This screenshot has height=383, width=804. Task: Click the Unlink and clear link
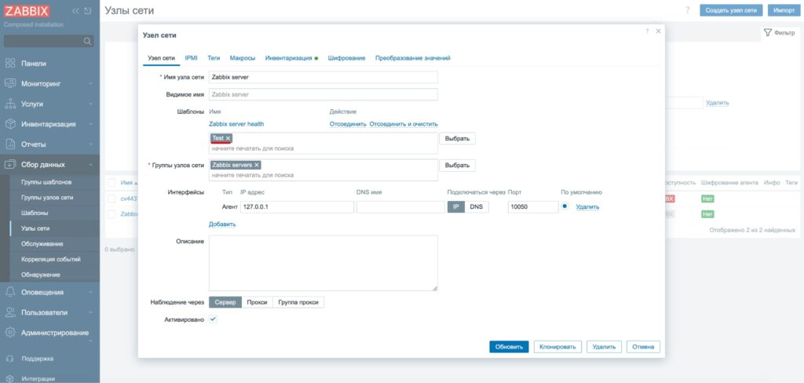coord(404,124)
